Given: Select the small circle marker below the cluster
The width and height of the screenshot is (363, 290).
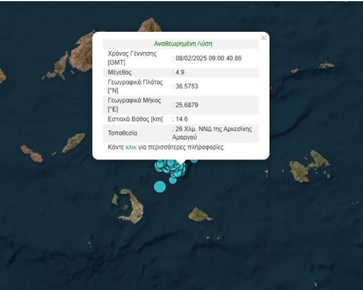Looking at the screenshot, I should coord(173,179).
